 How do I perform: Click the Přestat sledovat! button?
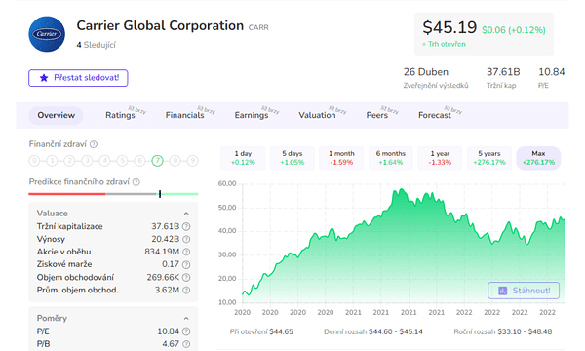(78, 78)
